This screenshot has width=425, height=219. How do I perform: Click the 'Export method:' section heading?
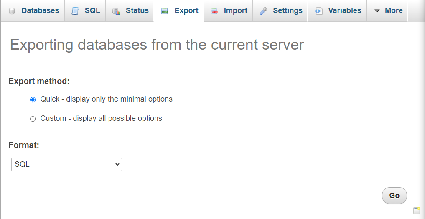39,81
